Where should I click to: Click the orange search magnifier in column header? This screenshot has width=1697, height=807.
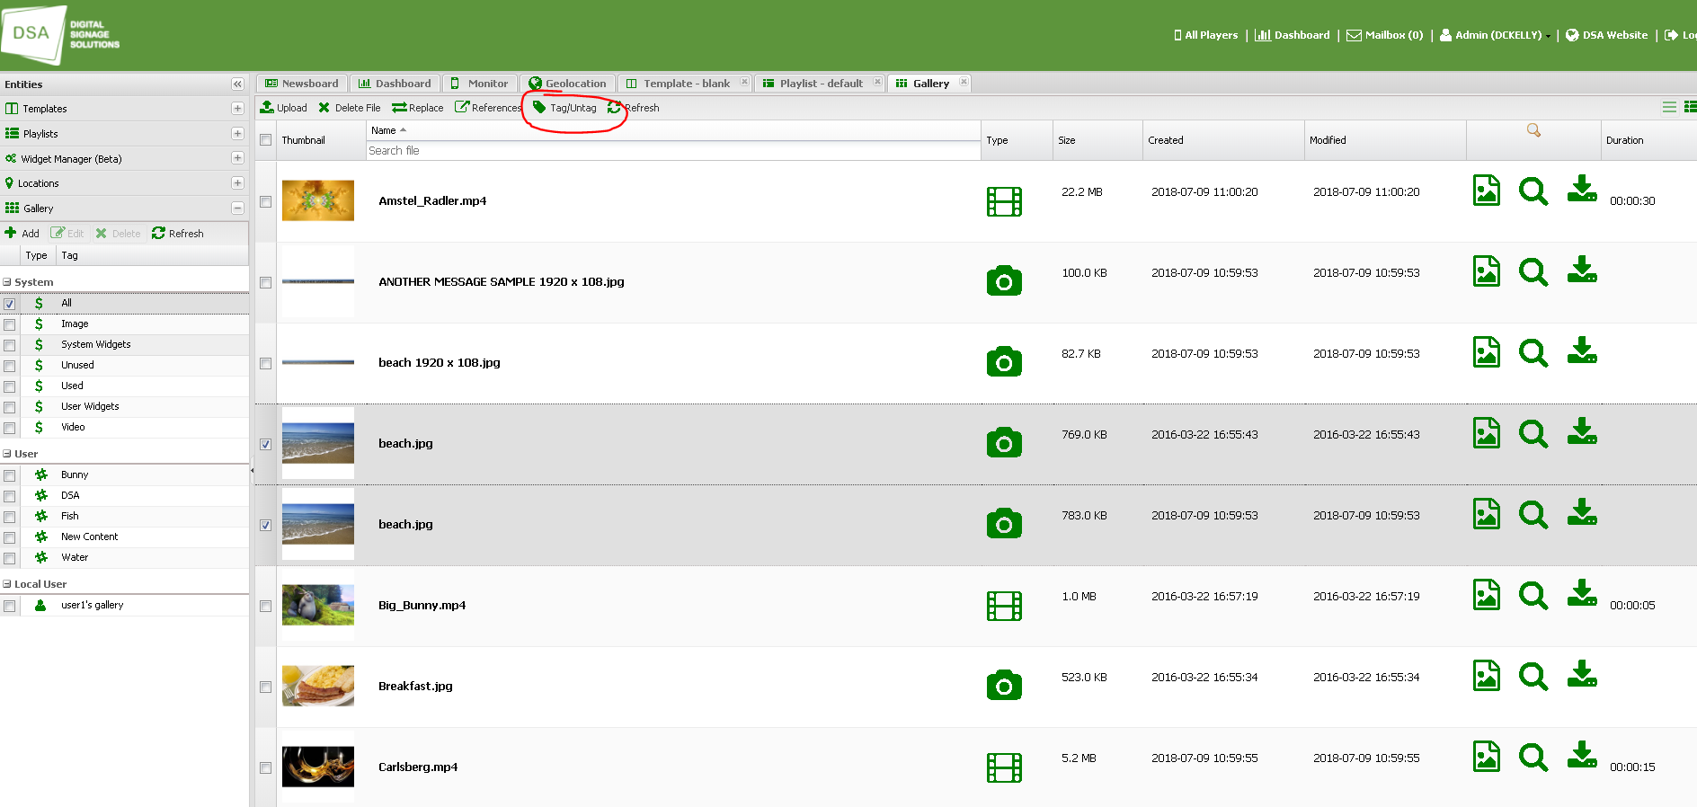pyautogui.click(x=1533, y=131)
